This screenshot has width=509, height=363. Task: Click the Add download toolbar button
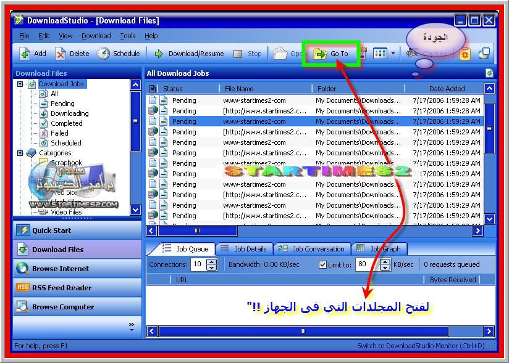33,54
